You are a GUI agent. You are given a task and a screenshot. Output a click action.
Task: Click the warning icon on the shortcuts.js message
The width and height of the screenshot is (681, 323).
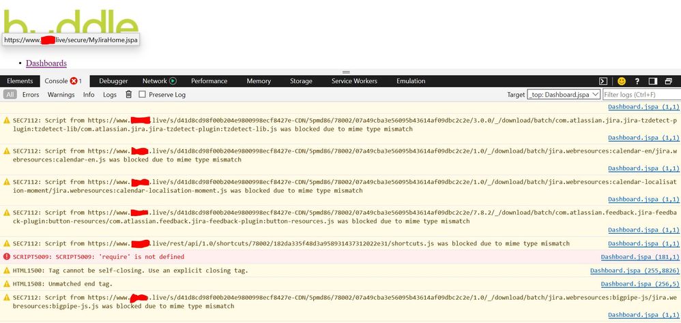pos(7,243)
